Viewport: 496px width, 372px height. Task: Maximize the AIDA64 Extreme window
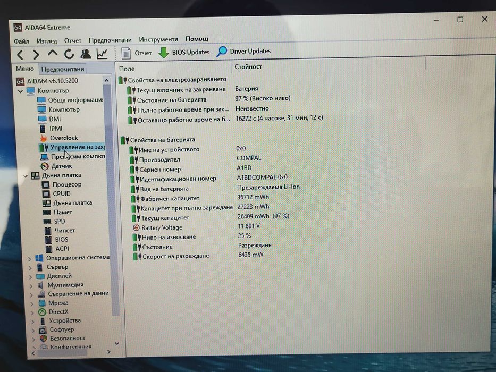click(460, 20)
